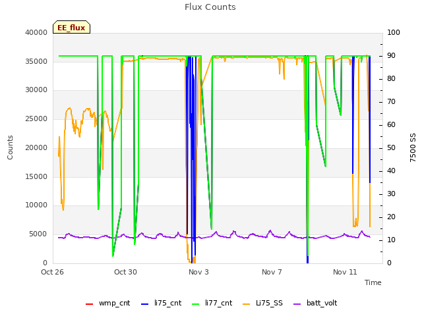Click the 25000 left axis value
The height and width of the screenshot is (316, 422).
(36, 118)
